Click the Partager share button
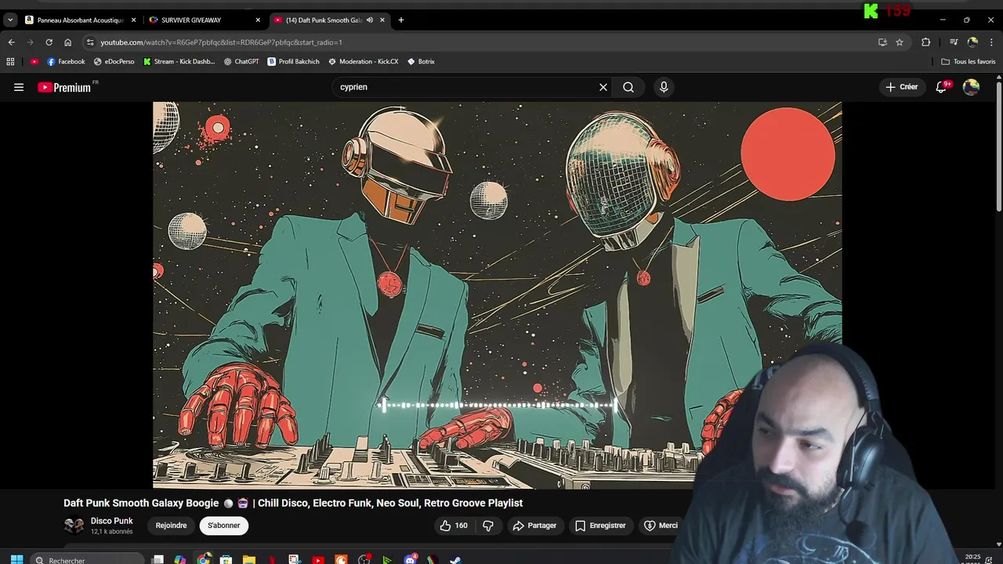Viewport: 1003px width, 564px height. coord(534,526)
